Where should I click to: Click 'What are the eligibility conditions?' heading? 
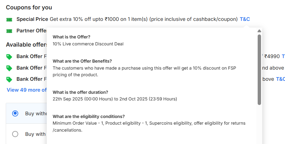pyautogui.click(x=89, y=116)
